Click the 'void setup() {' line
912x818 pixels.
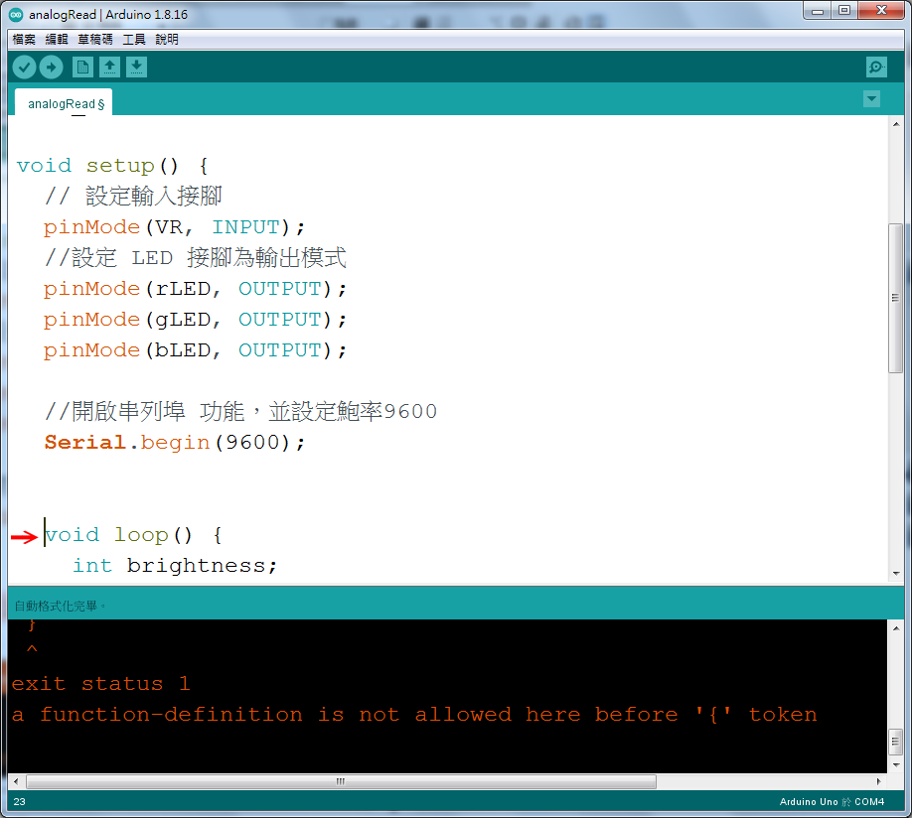tap(112, 166)
